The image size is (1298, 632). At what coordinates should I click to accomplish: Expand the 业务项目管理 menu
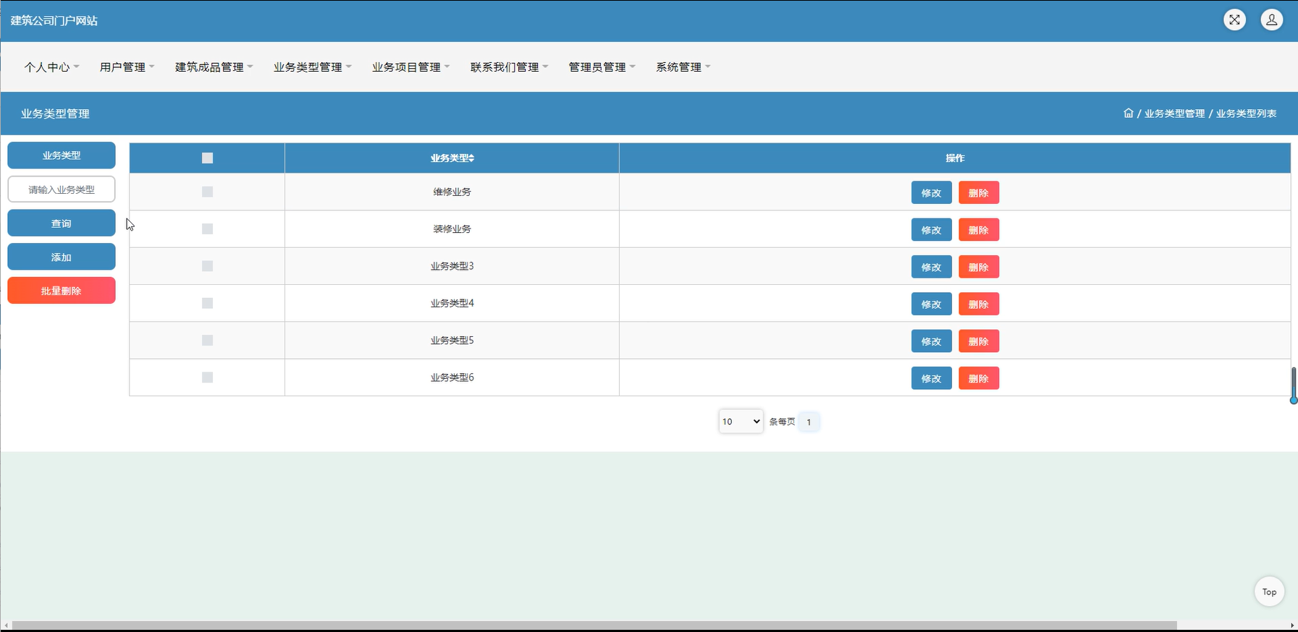410,67
